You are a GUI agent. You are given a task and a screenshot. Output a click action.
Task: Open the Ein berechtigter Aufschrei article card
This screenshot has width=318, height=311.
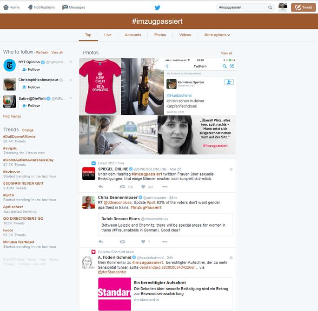pyautogui.click(x=165, y=294)
